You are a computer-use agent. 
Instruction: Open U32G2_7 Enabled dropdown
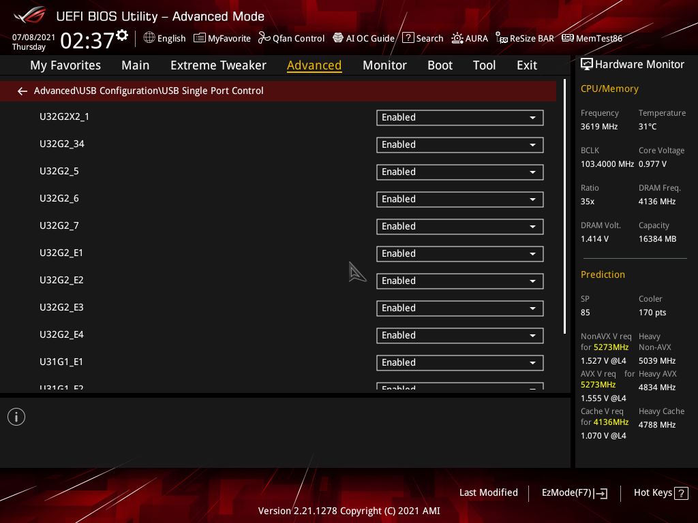click(x=460, y=227)
